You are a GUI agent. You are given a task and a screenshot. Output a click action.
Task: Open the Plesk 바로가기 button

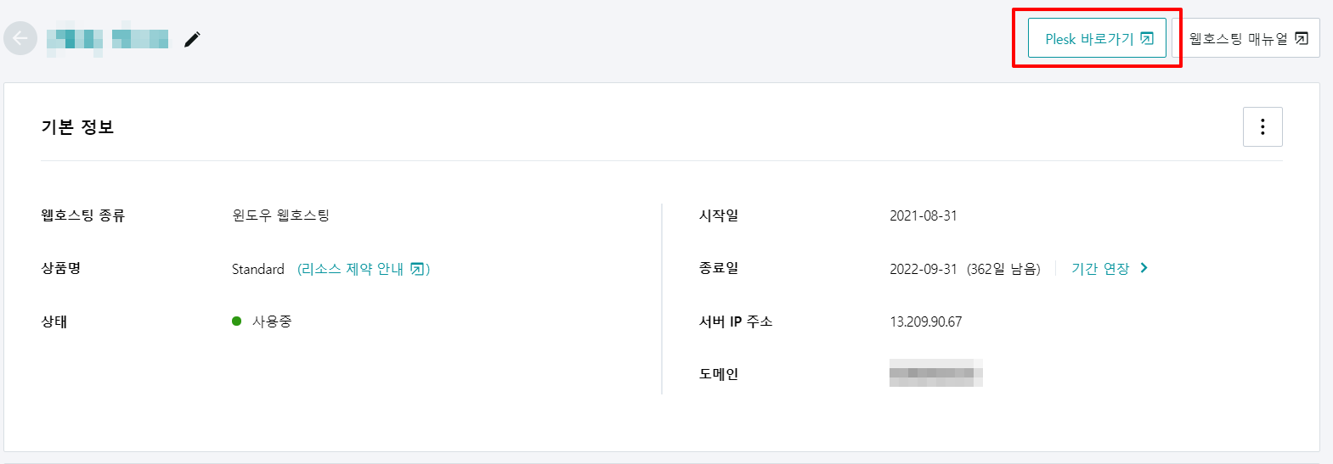pyautogui.click(x=1097, y=38)
